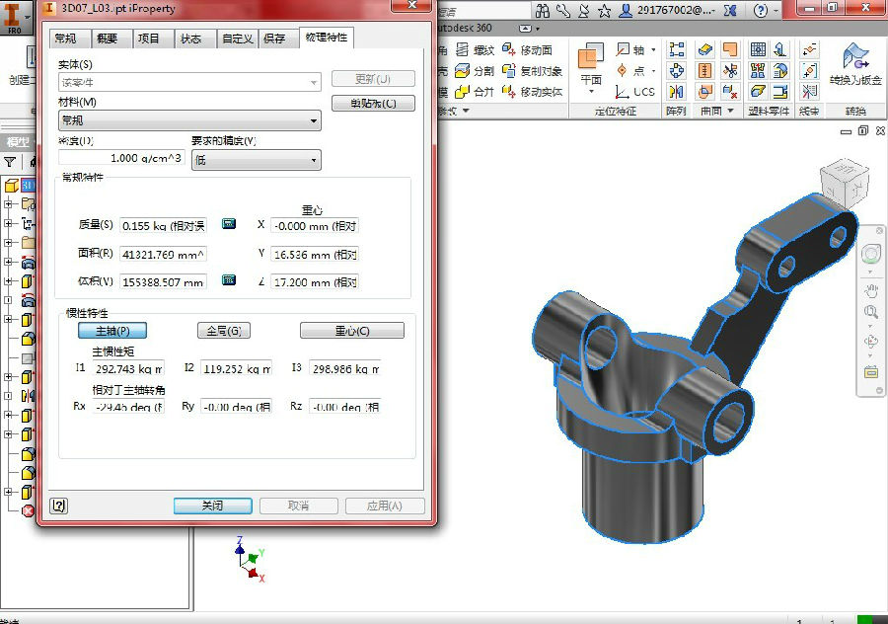Select the UCS tool in ribbon
The height and width of the screenshot is (624, 888).
(x=634, y=91)
